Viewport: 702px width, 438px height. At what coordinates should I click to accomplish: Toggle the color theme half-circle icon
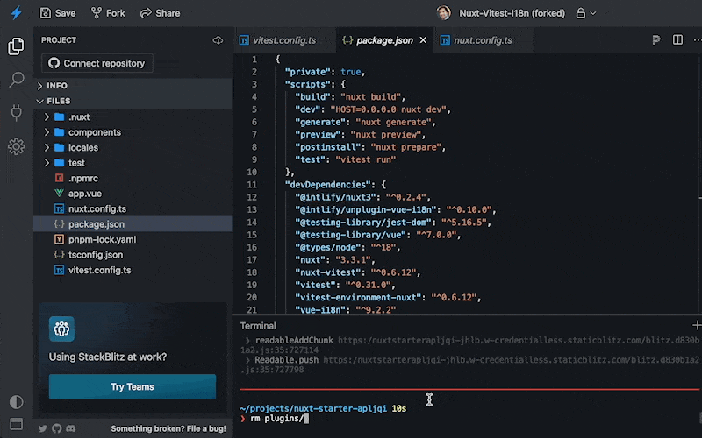[16, 402]
